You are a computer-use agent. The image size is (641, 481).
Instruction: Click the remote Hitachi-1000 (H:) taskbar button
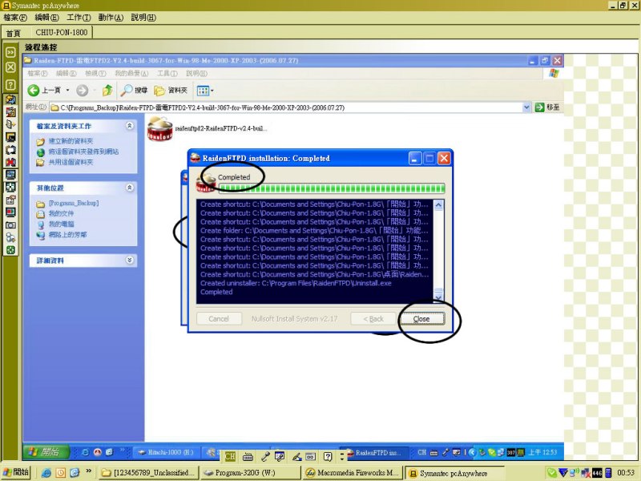(x=165, y=452)
